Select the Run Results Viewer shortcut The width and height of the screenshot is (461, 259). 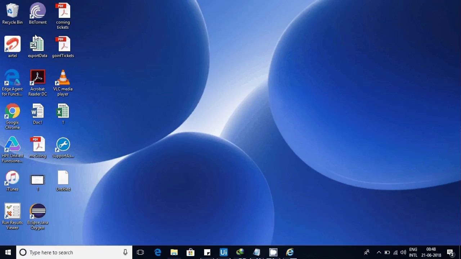pos(12,217)
